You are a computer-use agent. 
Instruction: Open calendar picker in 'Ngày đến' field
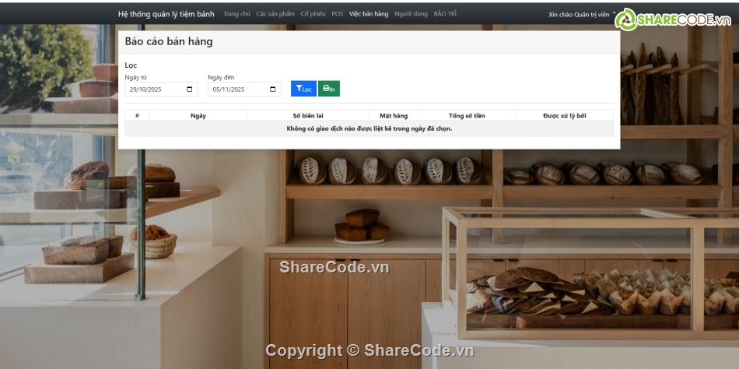tap(272, 90)
